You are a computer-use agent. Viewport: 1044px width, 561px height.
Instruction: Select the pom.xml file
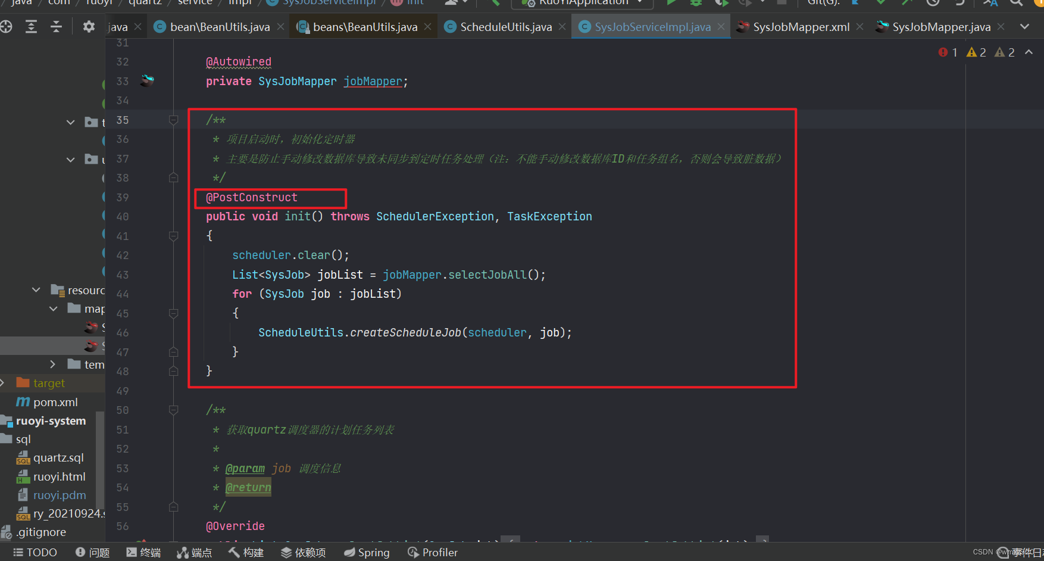point(48,402)
